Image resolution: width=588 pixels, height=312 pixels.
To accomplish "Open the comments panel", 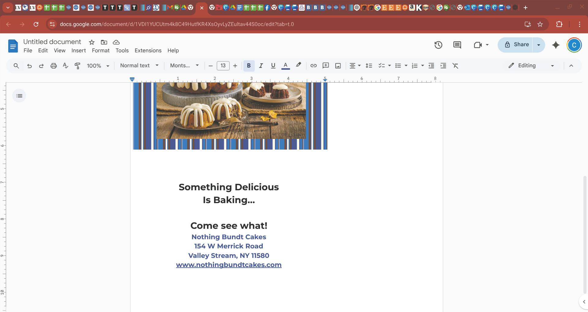I will pos(457,45).
